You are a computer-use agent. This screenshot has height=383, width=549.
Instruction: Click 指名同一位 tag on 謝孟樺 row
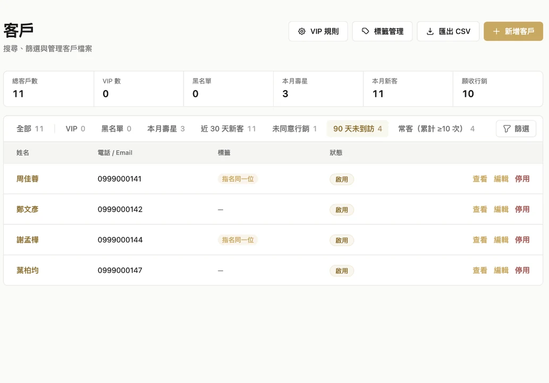tap(238, 240)
